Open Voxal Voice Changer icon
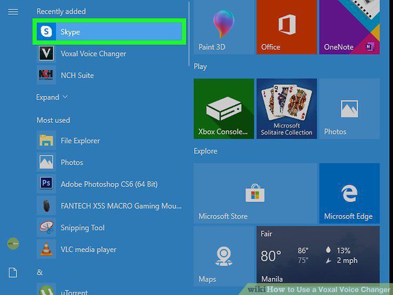The image size is (393, 295). click(46, 53)
